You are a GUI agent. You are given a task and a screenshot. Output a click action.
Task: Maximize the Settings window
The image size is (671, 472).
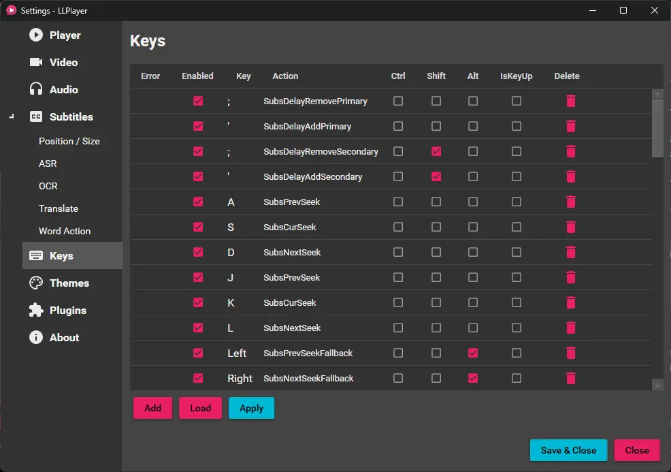[x=623, y=10]
